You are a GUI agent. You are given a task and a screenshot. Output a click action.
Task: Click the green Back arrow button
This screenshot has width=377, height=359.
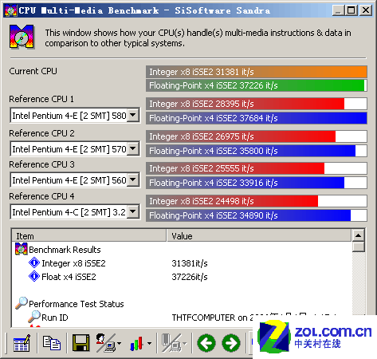pos(206,343)
